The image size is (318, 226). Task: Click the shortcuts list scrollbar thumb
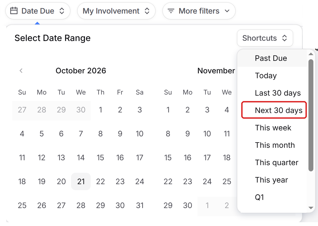pos(311,115)
